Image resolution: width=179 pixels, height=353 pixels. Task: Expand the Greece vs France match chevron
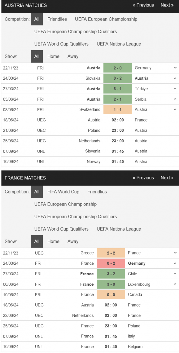point(175,253)
